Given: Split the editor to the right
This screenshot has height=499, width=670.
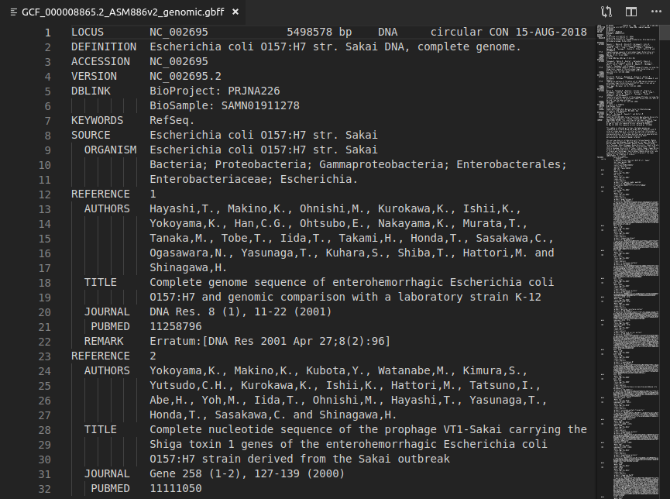Looking at the screenshot, I should click(631, 12).
